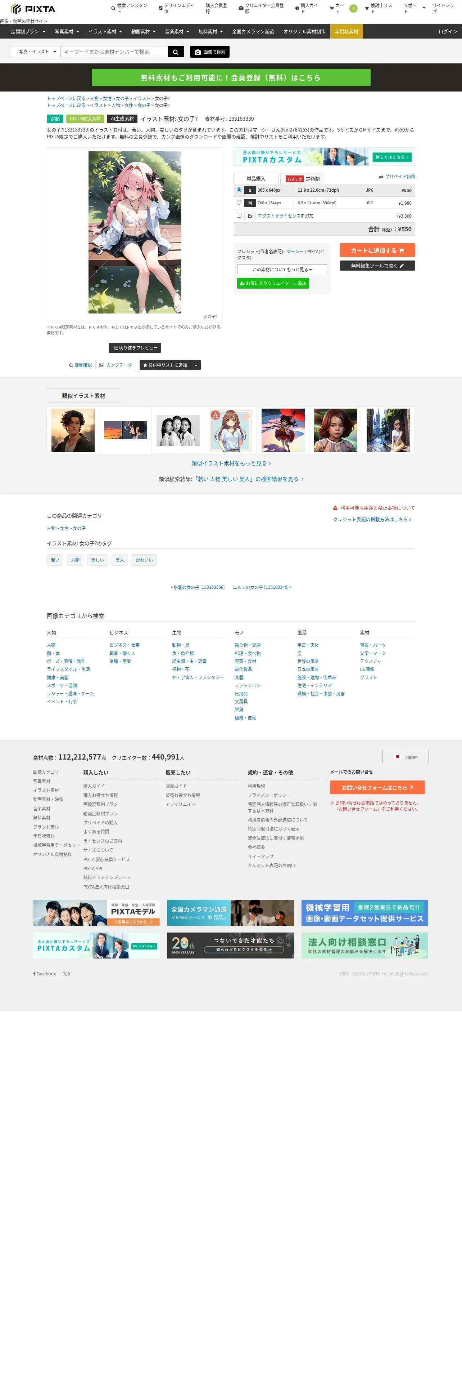Click the green 会員登録（無料）はこちら banner button
462x1388 pixels.
231,77
